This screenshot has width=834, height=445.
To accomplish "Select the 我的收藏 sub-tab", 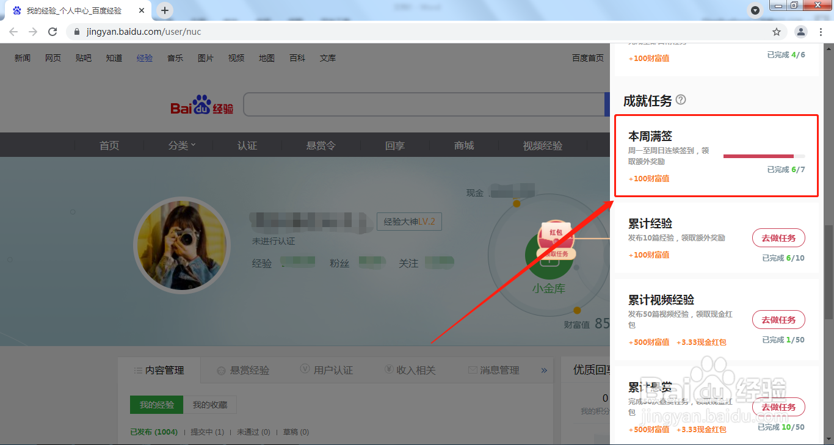I will (210, 405).
